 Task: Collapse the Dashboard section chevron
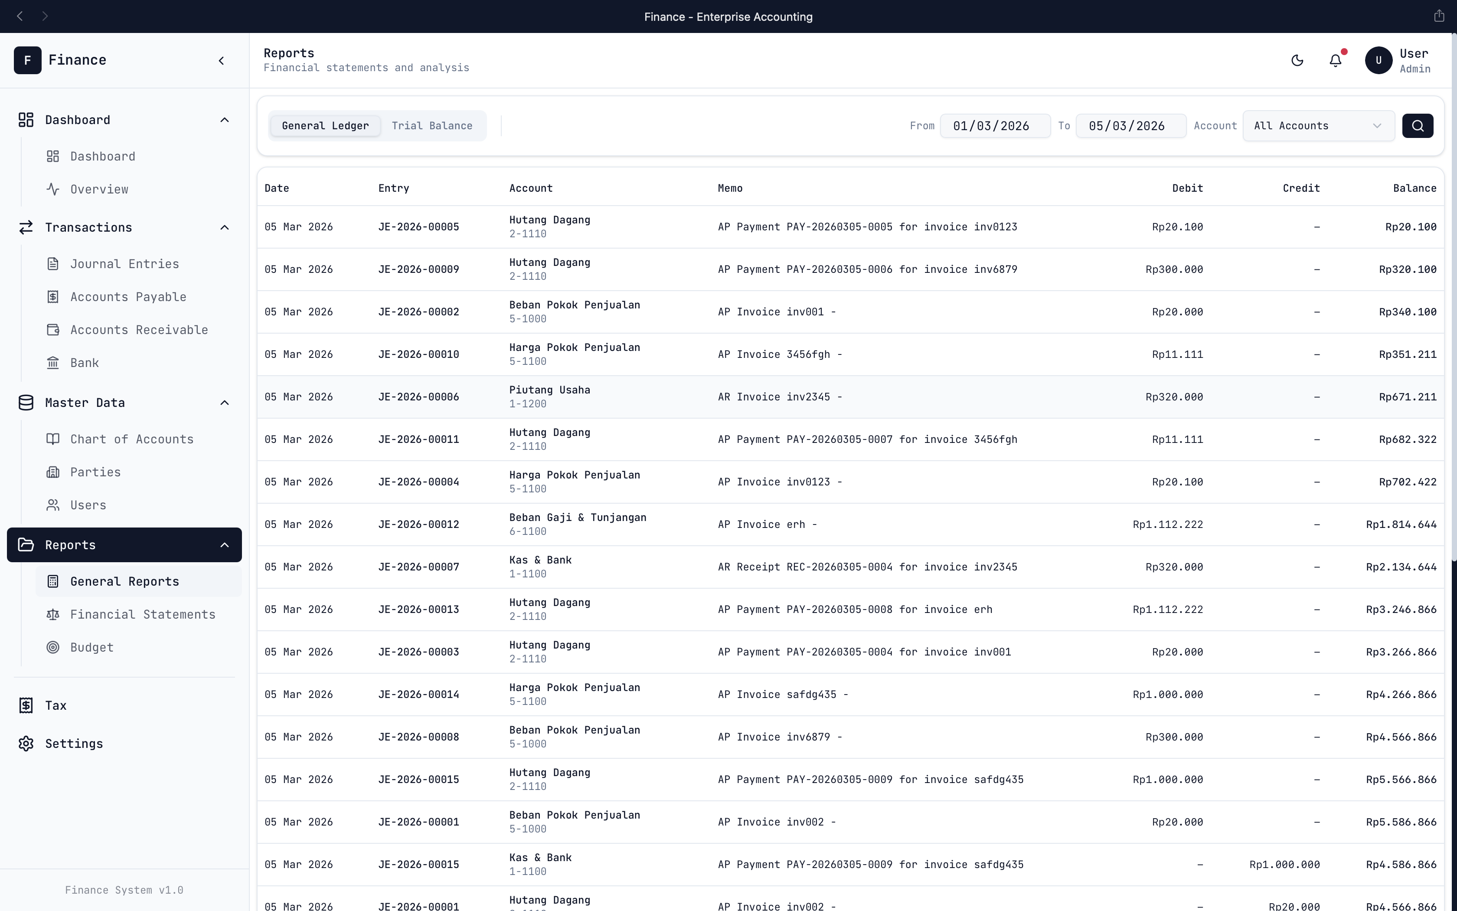coord(225,120)
